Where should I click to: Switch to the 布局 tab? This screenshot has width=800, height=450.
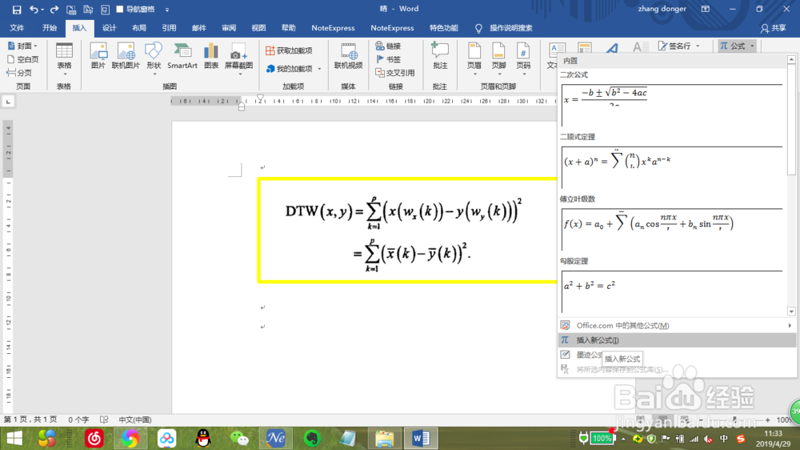pyautogui.click(x=138, y=28)
